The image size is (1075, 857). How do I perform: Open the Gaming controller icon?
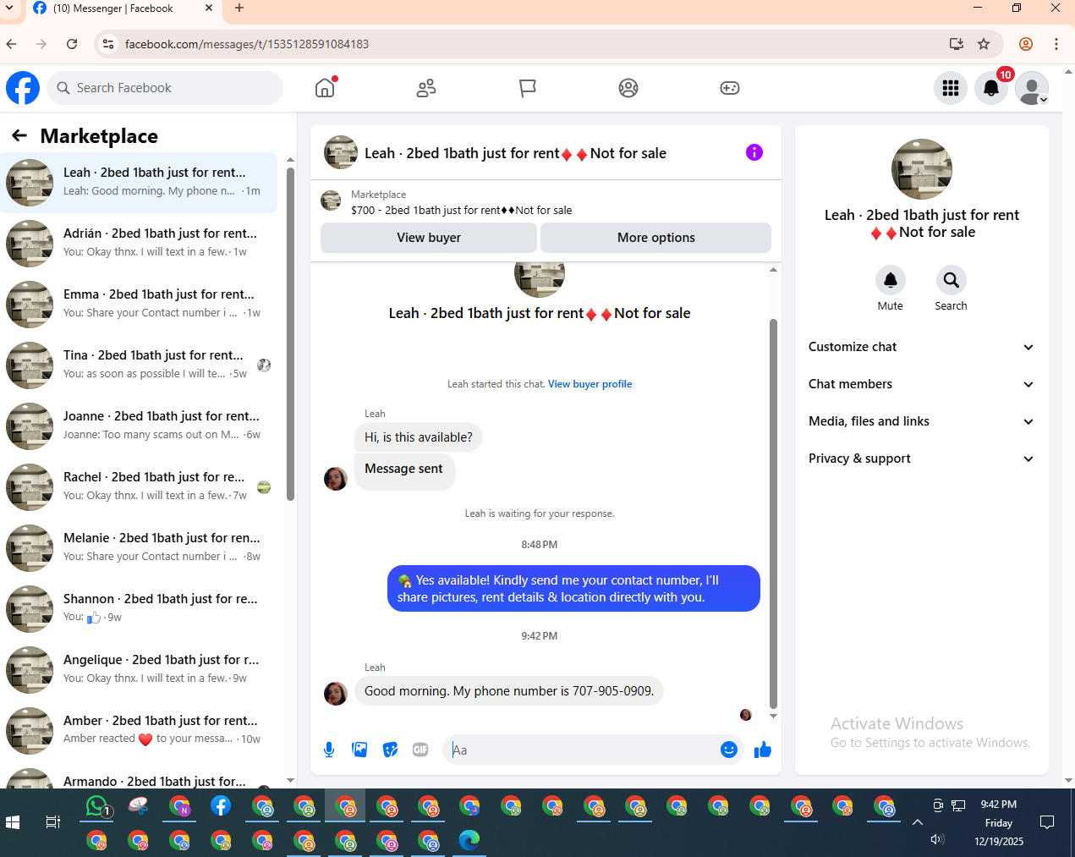click(730, 88)
